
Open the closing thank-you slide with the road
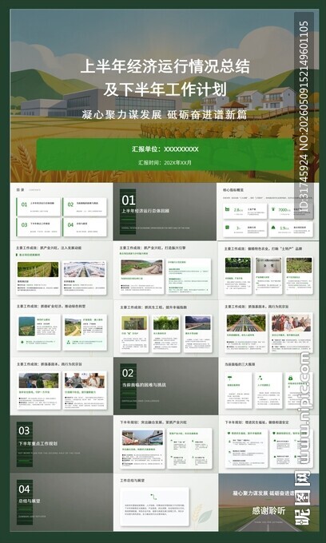(268, 502)
